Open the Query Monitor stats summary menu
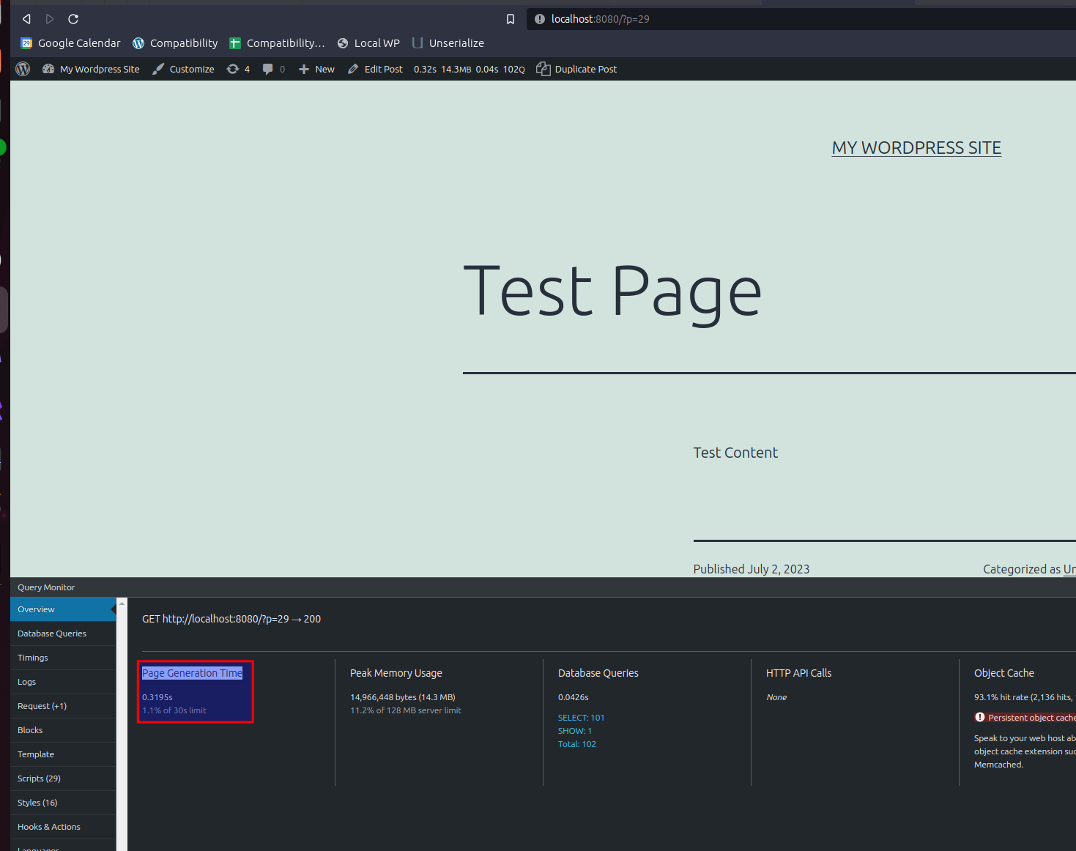Viewport: 1076px width, 851px height. point(469,69)
